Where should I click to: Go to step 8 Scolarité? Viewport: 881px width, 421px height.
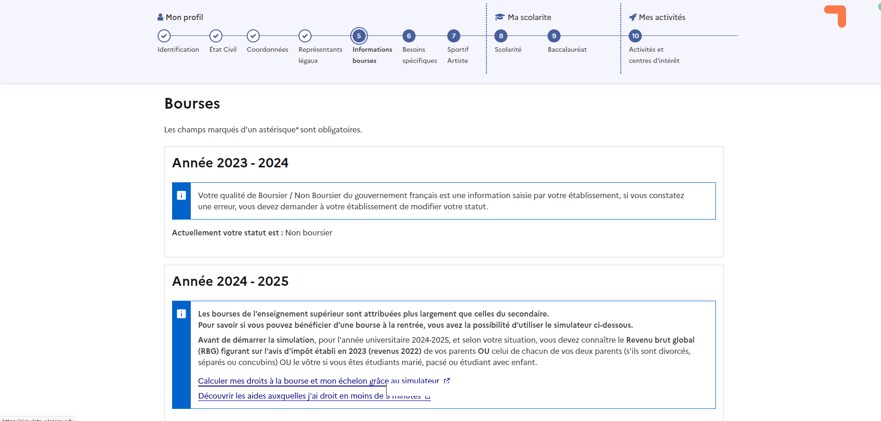(501, 36)
